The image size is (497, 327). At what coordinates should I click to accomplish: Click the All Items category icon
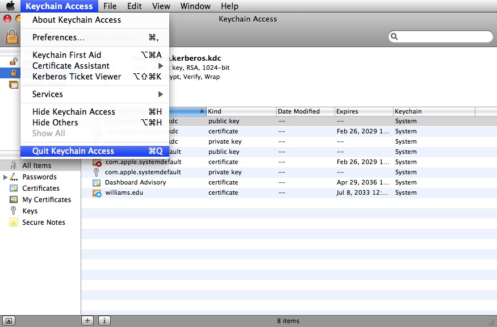[13, 165]
